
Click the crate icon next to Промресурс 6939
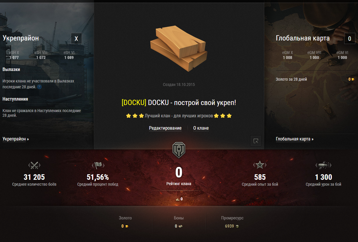pyautogui.click(x=237, y=226)
